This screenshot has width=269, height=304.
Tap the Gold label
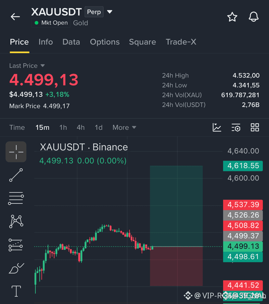[81, 23]
